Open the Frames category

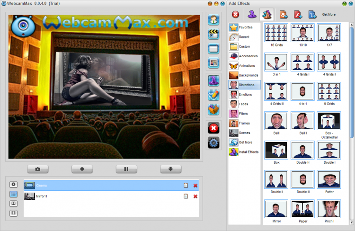[244, 123]
